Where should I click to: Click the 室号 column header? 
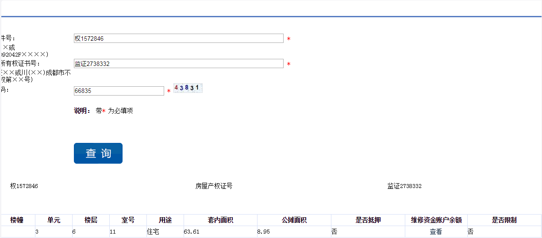point(128,220)
